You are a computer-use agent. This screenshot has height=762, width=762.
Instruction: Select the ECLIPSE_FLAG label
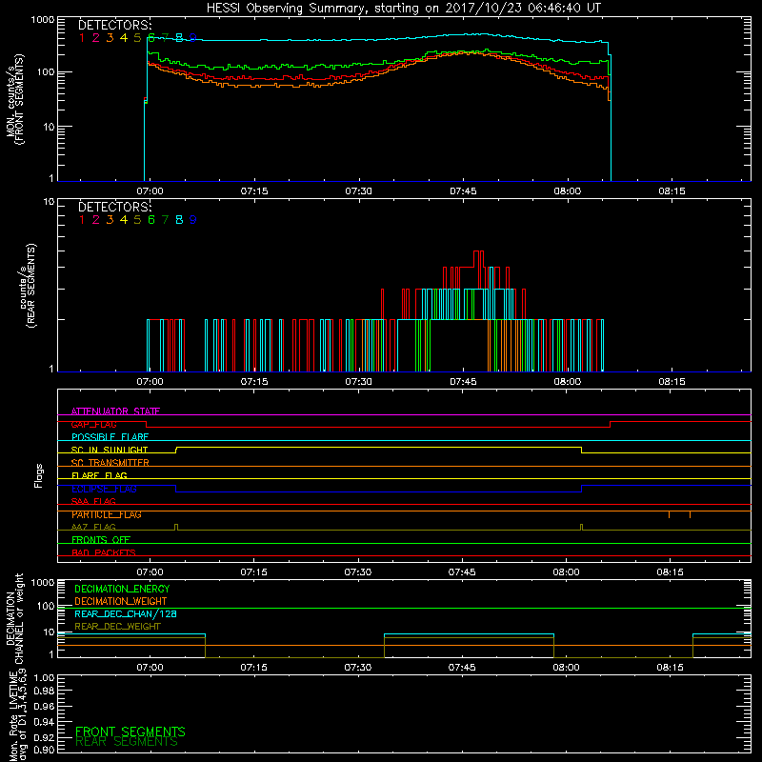[104, 489]
